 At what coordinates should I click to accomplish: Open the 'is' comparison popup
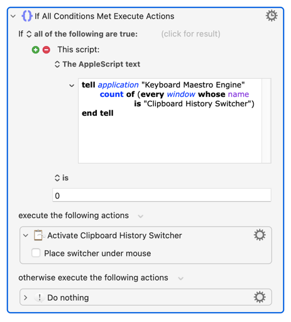click(62, 178)
